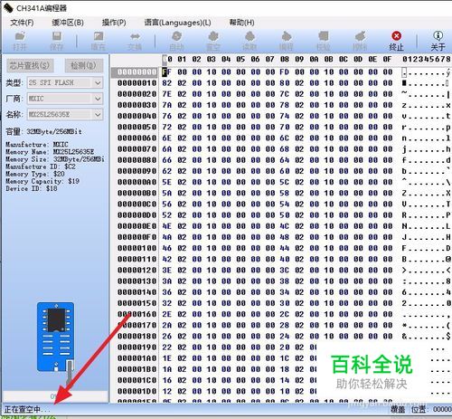Click the address label 00000150
The width and height of the screenshot is (452, 419).
click(137, 303)
